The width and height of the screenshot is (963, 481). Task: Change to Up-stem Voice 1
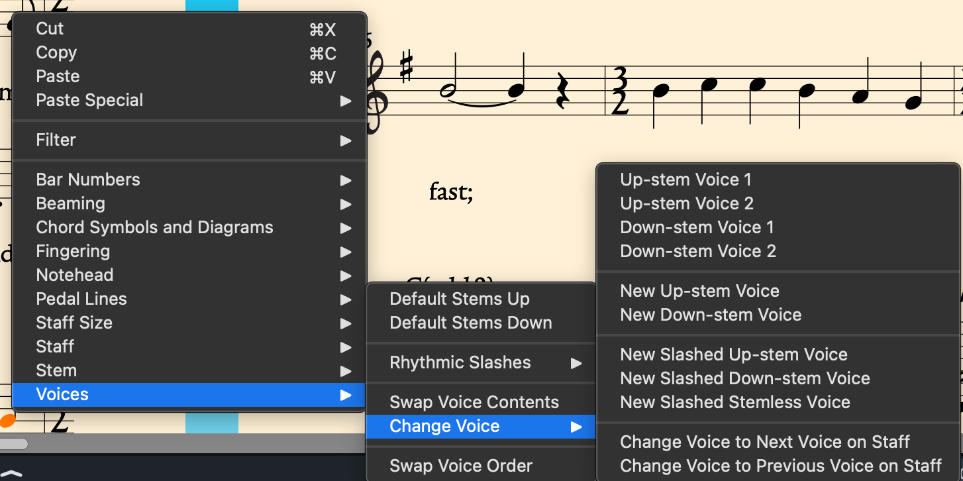click(685, 180)
